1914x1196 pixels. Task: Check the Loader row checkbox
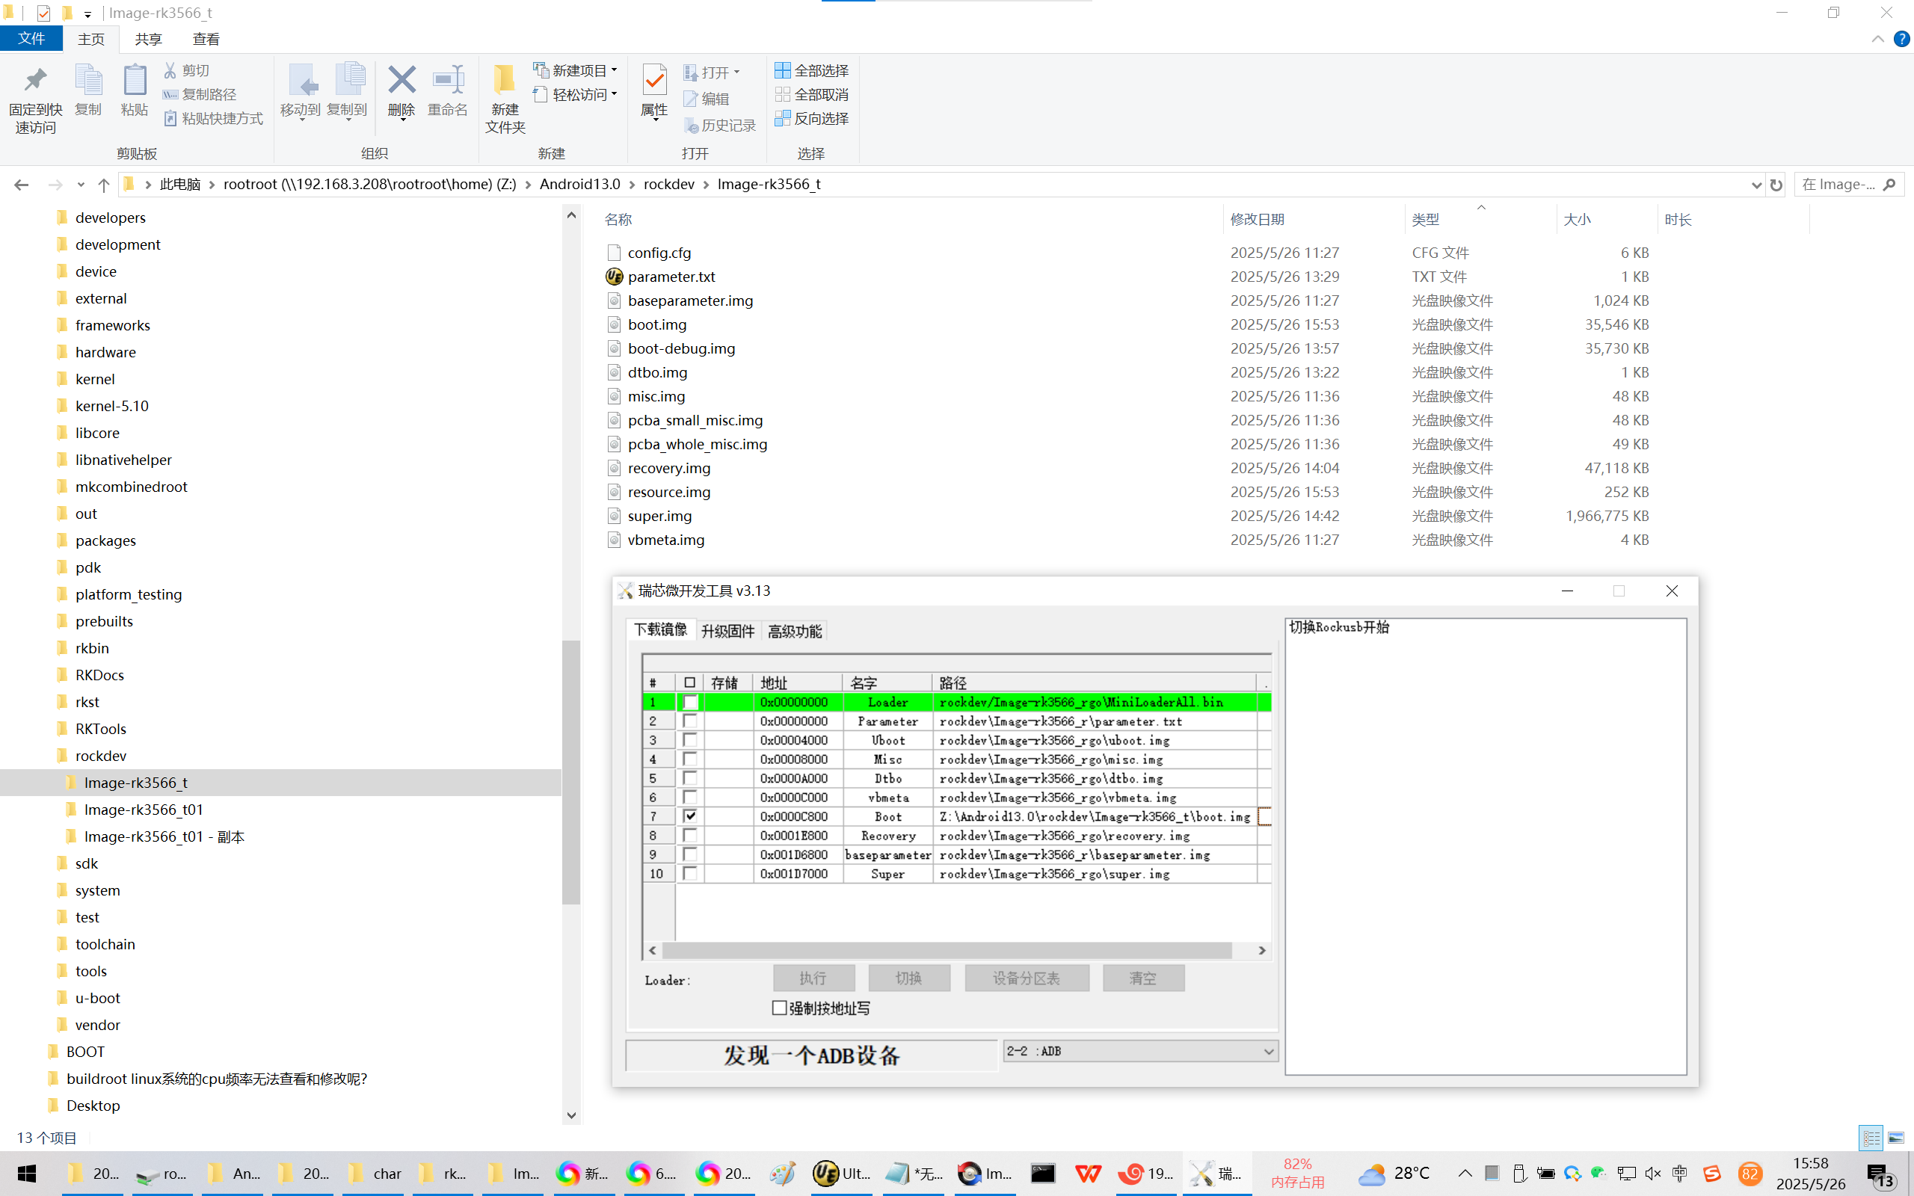(x=691, y=703)
